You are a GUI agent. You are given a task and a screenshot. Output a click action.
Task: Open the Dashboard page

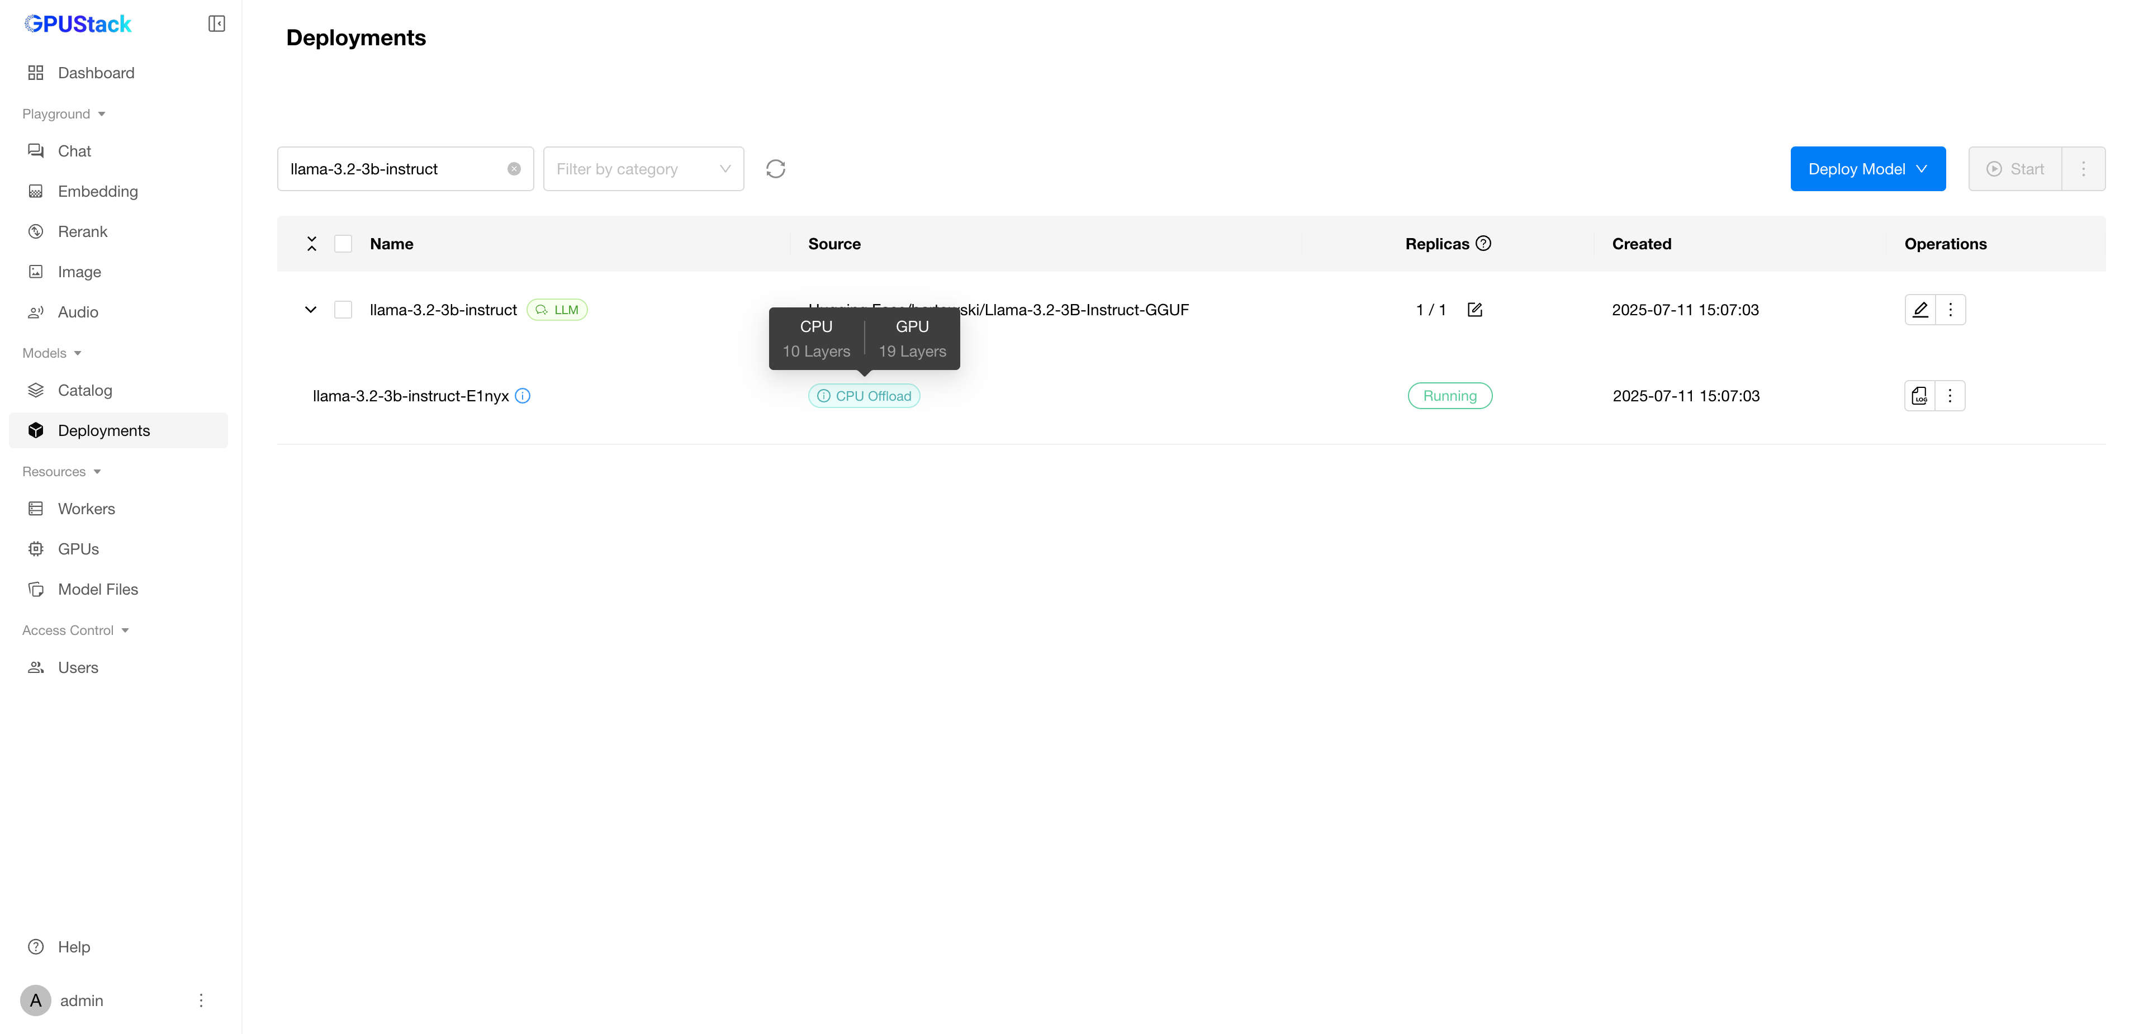tap(118, 73)
